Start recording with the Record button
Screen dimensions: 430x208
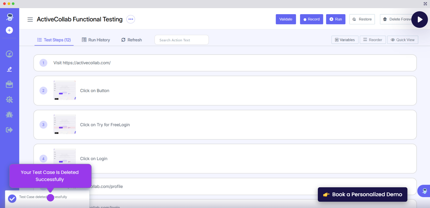pyautogui.click(x=311, y=19)
